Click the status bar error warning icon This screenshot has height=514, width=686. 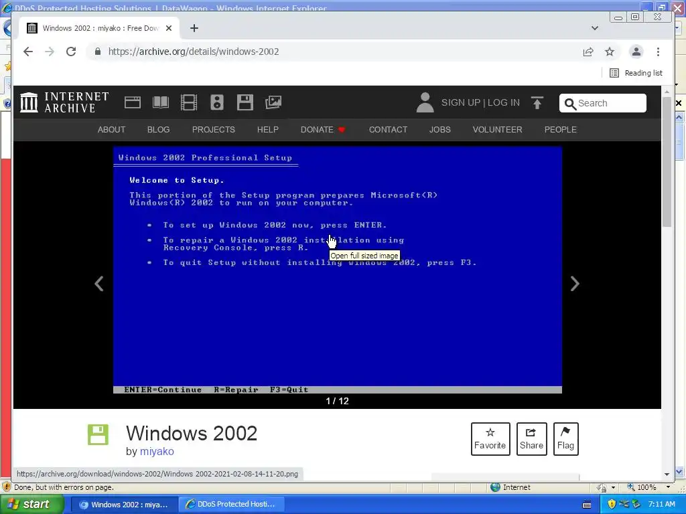tap(7, 487)
